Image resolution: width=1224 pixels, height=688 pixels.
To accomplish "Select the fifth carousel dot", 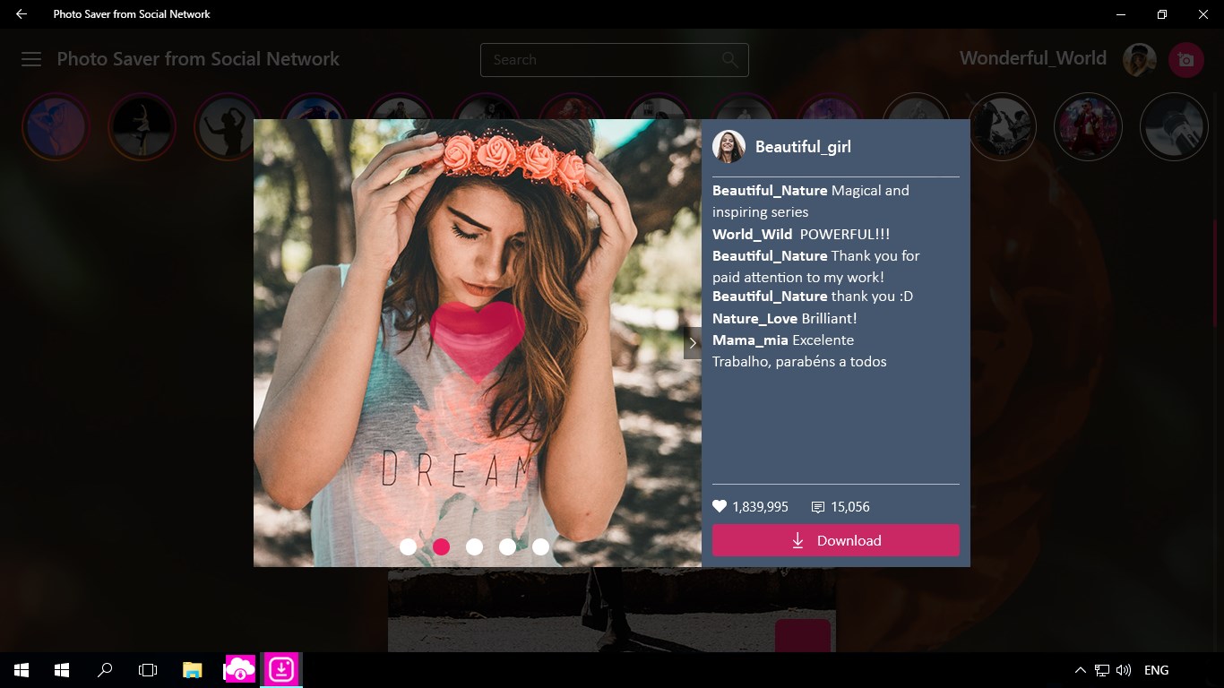I will pyautogui.click(x=540, y=546).
